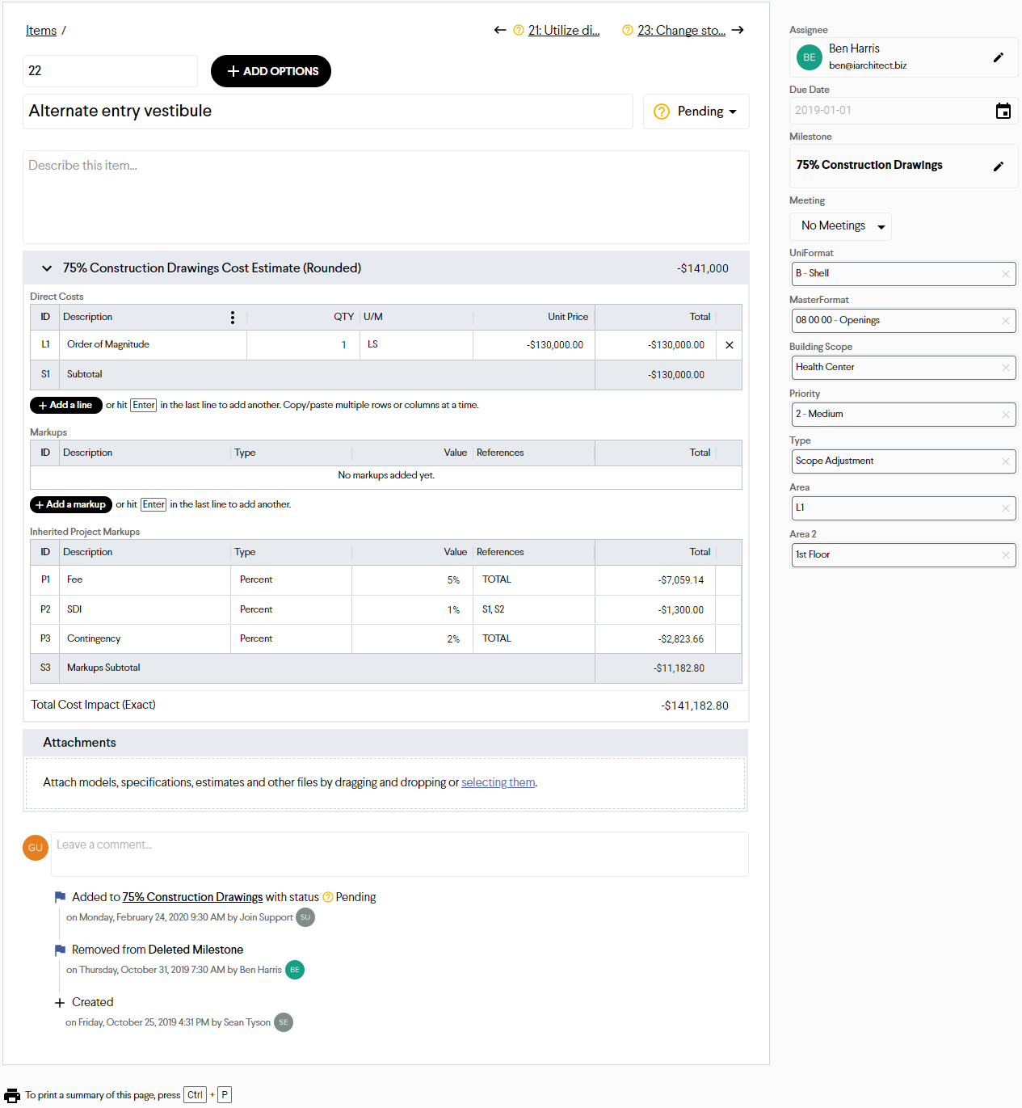
Task: Go to next item using right arrow
Action: click(738, 31)
